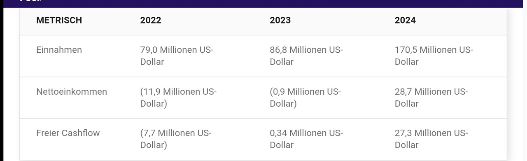Click the METRISCH column header
Screen dimensions: 527x161
pos(59,20)
